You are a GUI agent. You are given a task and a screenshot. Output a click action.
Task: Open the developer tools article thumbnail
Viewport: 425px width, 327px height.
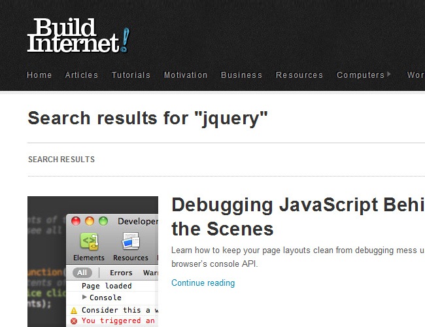93,262
